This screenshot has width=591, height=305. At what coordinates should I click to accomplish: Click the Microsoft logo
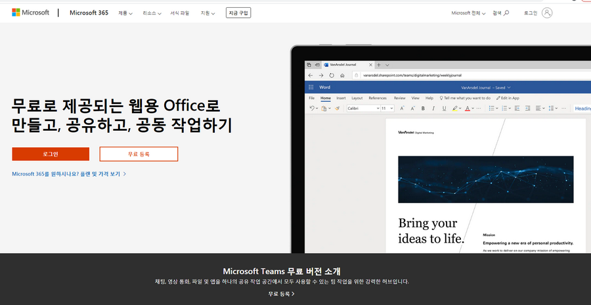coord(30,12)
